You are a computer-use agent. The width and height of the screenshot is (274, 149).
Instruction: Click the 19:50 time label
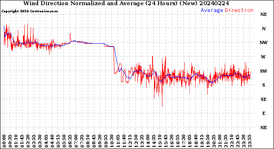208,141
